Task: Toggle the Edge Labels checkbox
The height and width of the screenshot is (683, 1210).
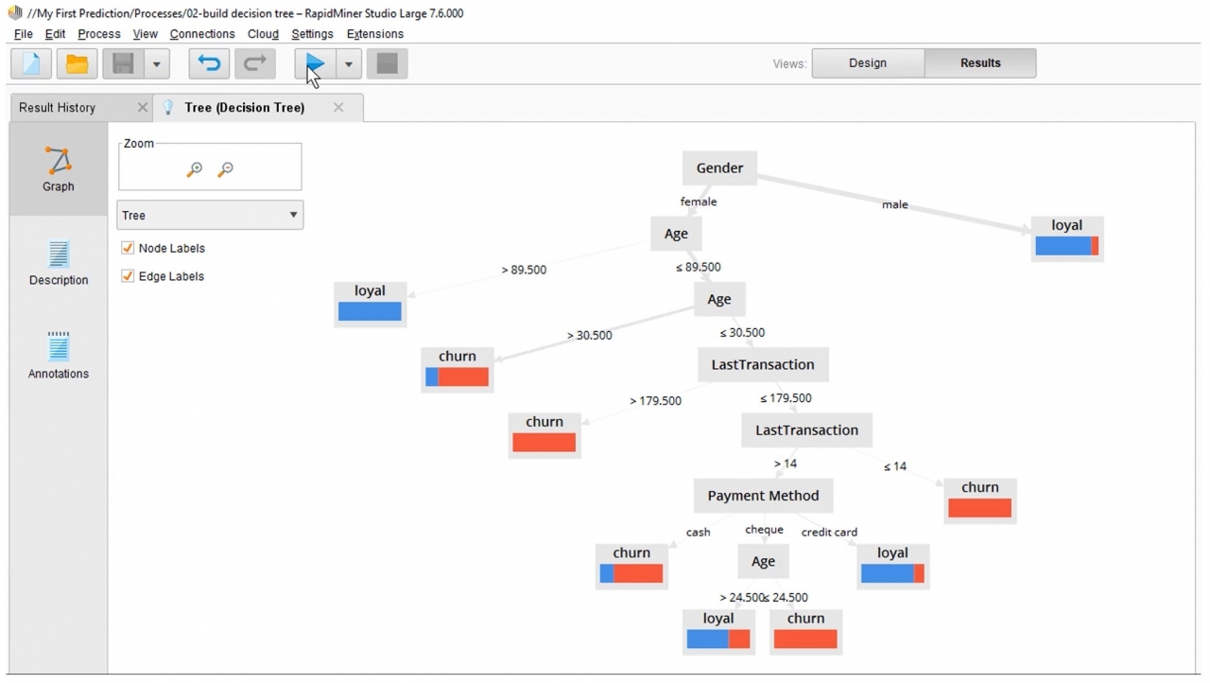Action: pyautogui.click(x=128, y=276)
